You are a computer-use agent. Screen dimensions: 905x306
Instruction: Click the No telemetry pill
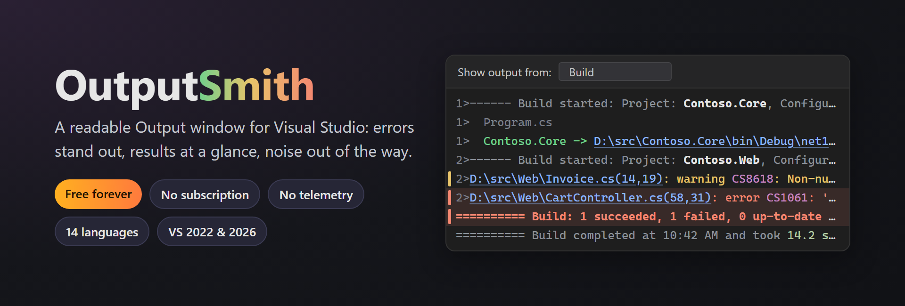pyautogui.click(x=316, y=194)
